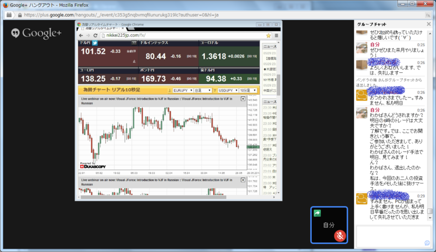Viewport: 436px width, 252px height.
Task: Click the small button in ドル円 header
Action: coord(134,43)
